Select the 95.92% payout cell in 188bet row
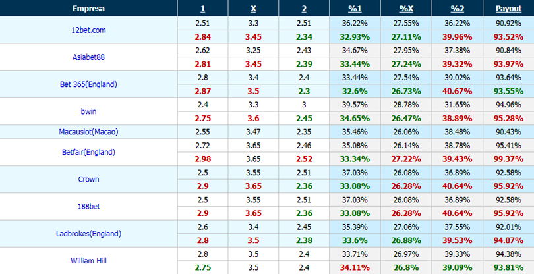The height and width of the screenshot is (274, 534). point(508,213)
